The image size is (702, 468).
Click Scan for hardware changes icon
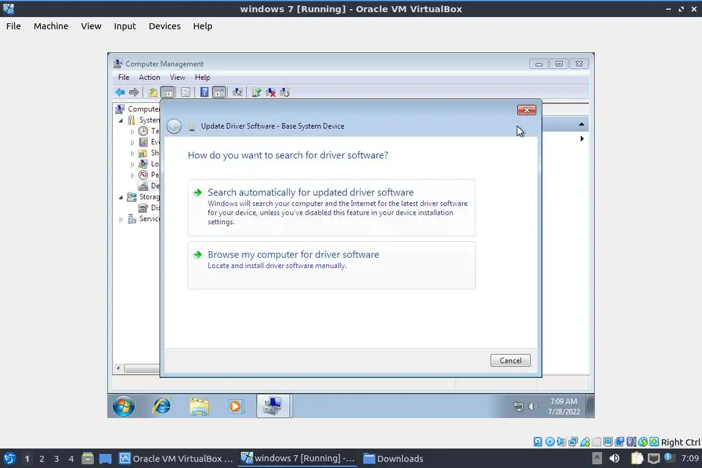237,92
